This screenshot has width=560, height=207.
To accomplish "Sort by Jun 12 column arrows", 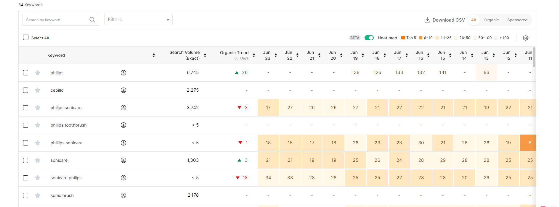I will [516, 55].
